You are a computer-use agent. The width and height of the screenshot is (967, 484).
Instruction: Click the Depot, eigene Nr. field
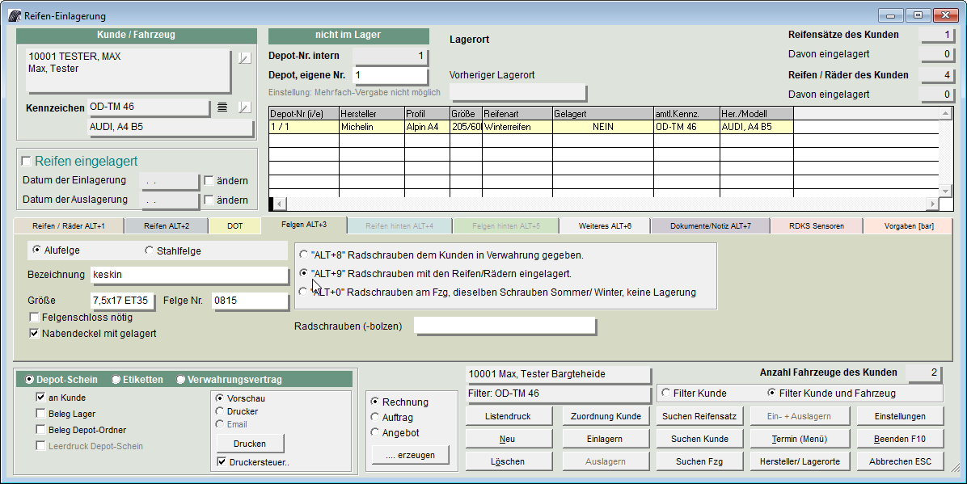click(390, 75)
